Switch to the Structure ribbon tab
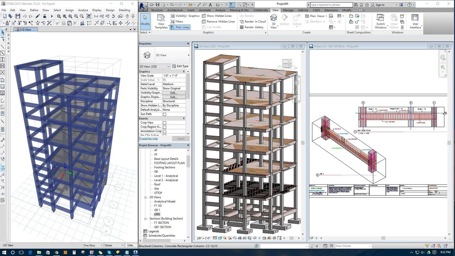 [157, 10]
